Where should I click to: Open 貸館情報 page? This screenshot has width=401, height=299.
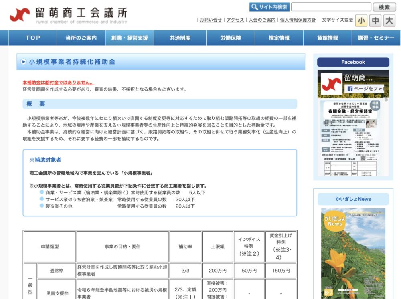point(328,38)
